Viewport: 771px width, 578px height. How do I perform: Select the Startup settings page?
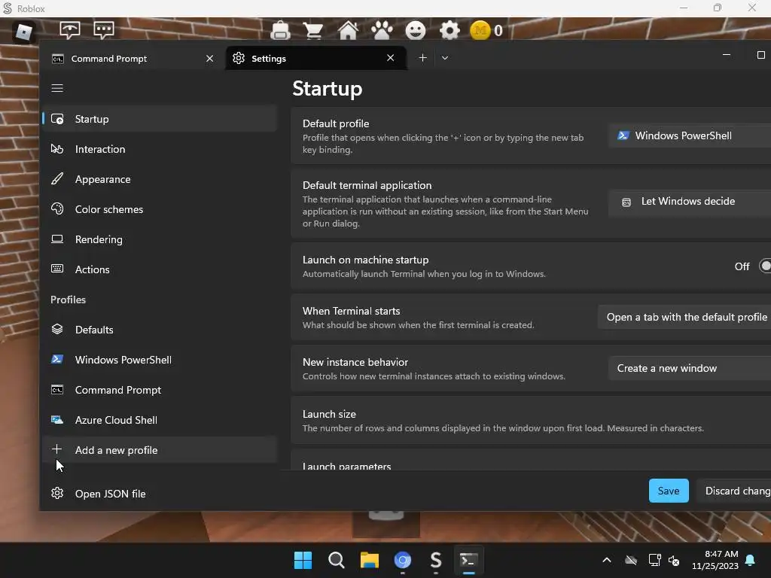(x=160, y=119)
